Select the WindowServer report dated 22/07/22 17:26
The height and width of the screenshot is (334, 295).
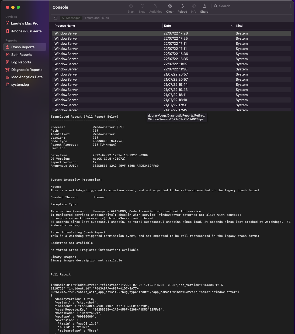click(x=172, y=33)
